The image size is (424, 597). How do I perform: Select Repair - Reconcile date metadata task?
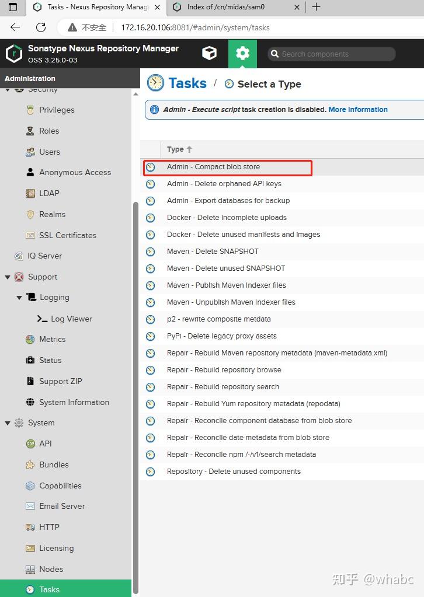point(282,438)
